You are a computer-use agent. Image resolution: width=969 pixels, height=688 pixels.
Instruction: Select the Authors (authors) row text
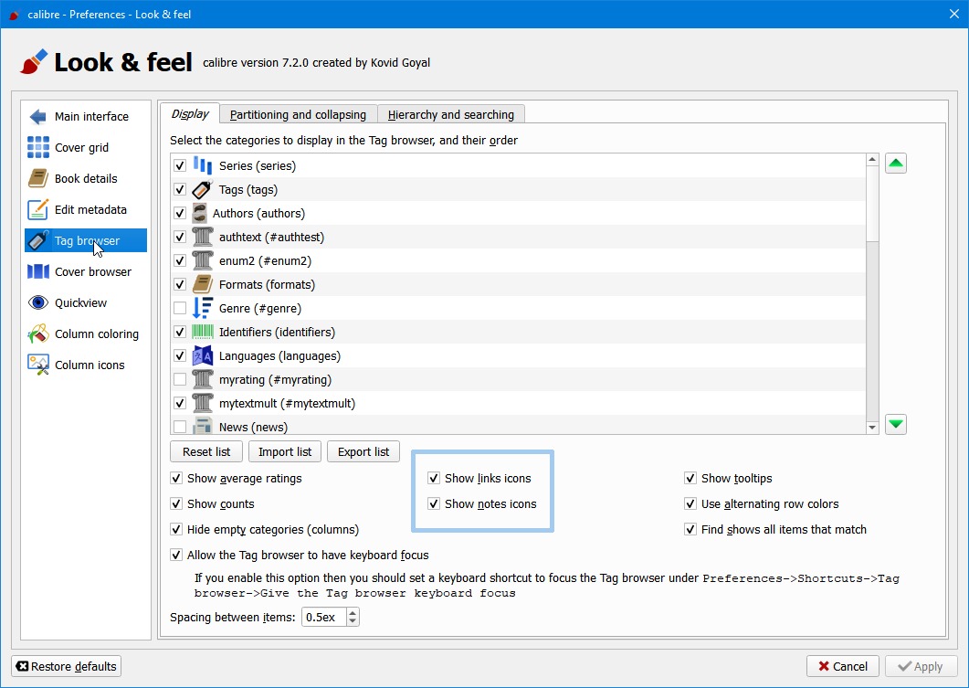(x=259, y=213)
